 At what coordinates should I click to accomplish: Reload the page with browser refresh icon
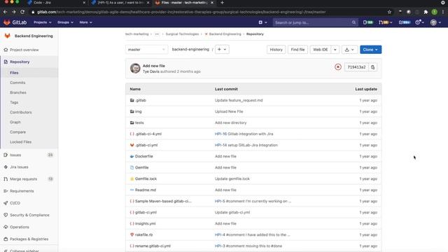coord(22,12)
